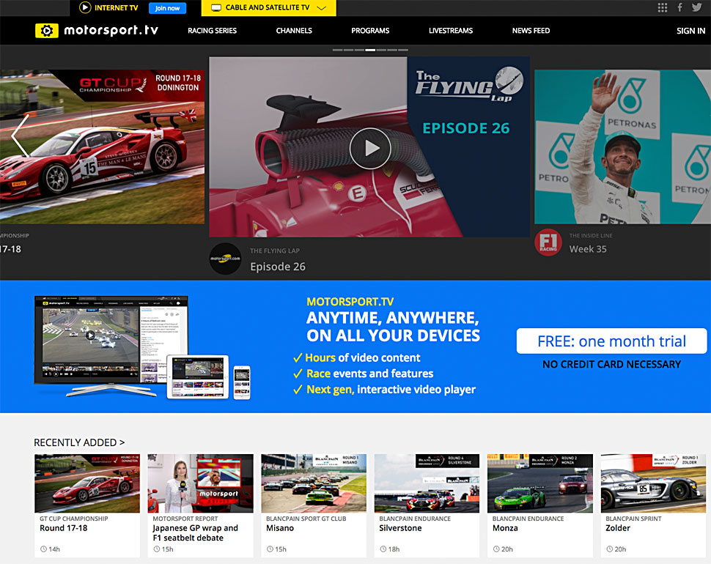
Task: Select the Internet TV tab
Action: tap(108, 8)
